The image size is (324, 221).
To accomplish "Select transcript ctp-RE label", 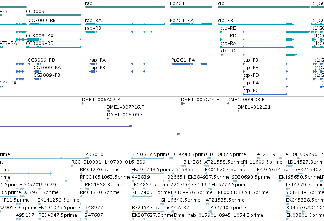I will (x=228, y=28).
